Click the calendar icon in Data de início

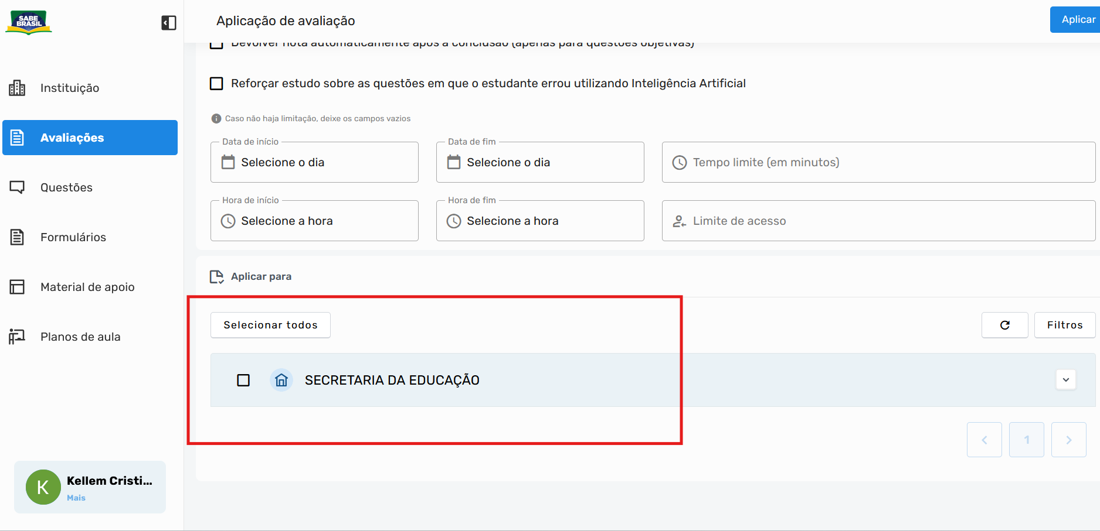228,162
